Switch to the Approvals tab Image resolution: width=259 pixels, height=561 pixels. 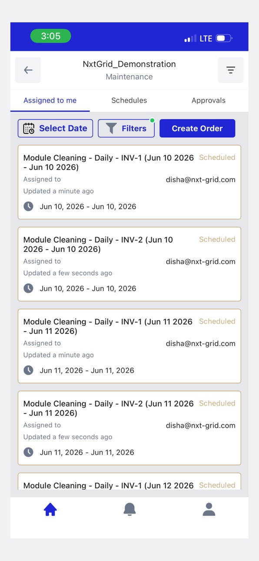click(209, 100)
